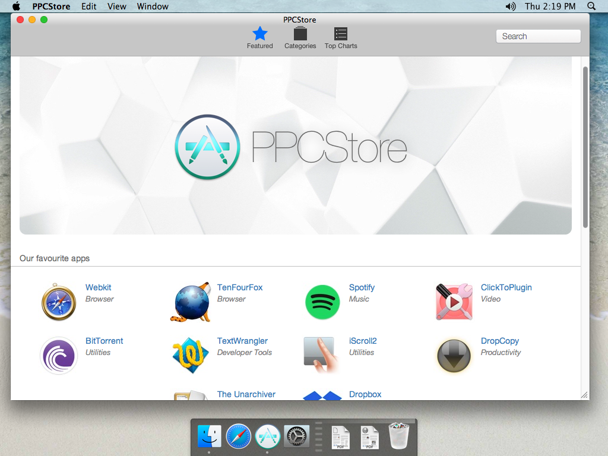This screenshot has height=456, width=608.
Task: Click the clock in the menu bar
Action: tap(550, 6)
